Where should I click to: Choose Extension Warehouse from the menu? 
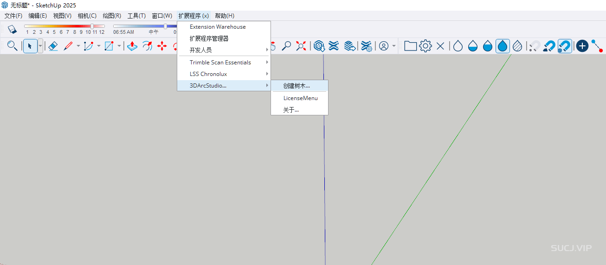coord(224,27)
